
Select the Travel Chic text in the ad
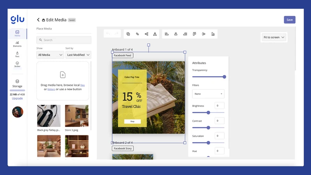pos(131,107)
